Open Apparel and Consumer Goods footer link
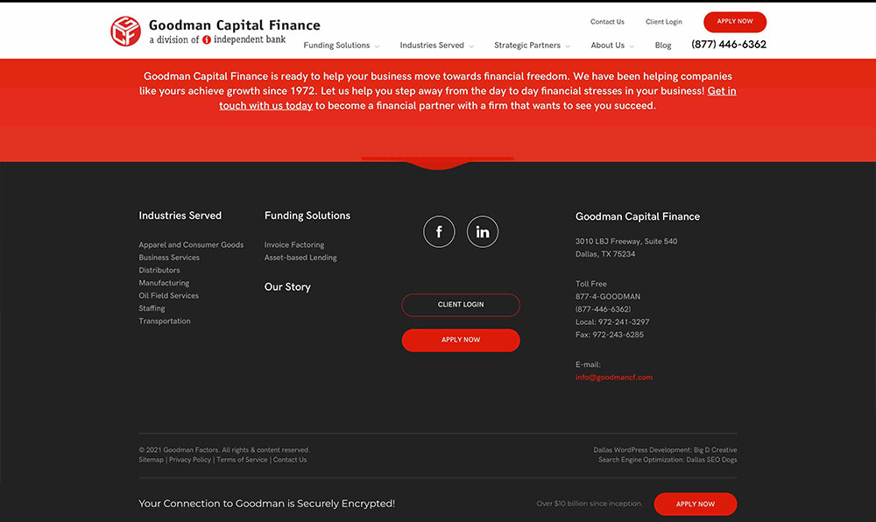 191,244
